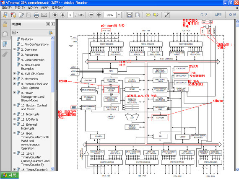Screen dimensions: 239x179
Task: Expand the 12. I/O Ports bookmark
Action: coord(14,119)
